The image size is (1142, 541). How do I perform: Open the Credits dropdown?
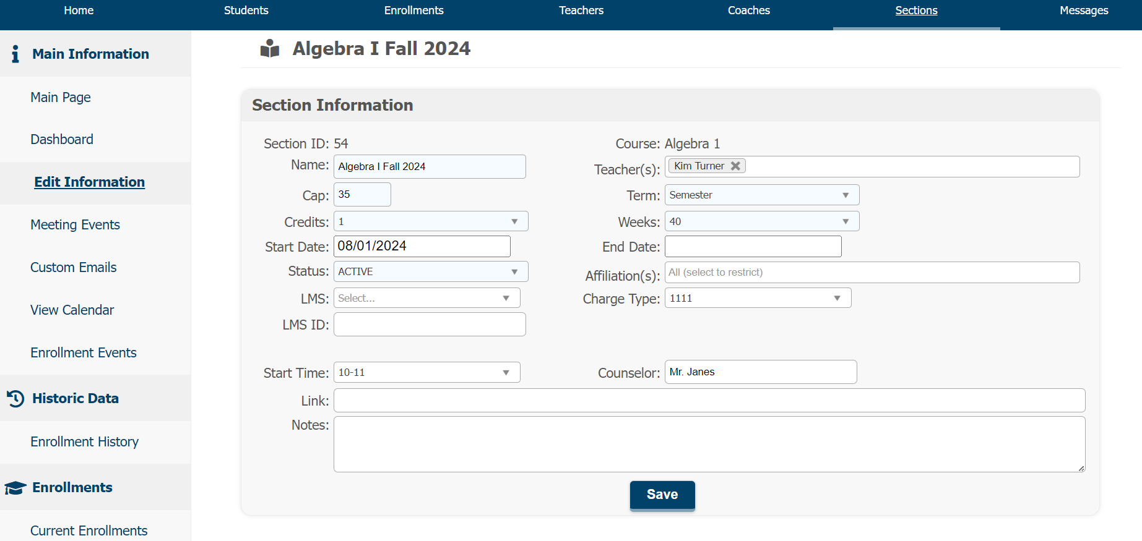click(430, 221)
